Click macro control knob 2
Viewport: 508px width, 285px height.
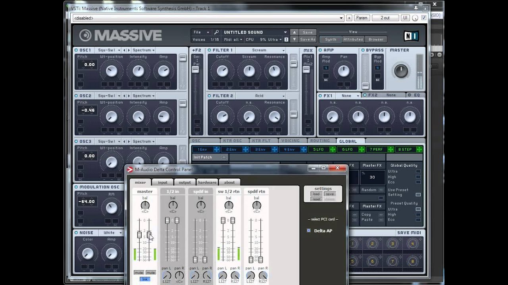coord(372,244)
